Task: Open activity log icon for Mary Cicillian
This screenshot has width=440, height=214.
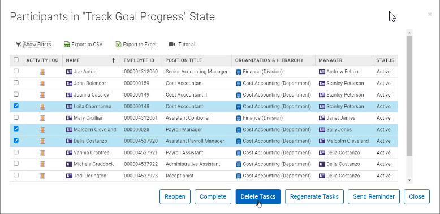Action: [x=42, y=118]
